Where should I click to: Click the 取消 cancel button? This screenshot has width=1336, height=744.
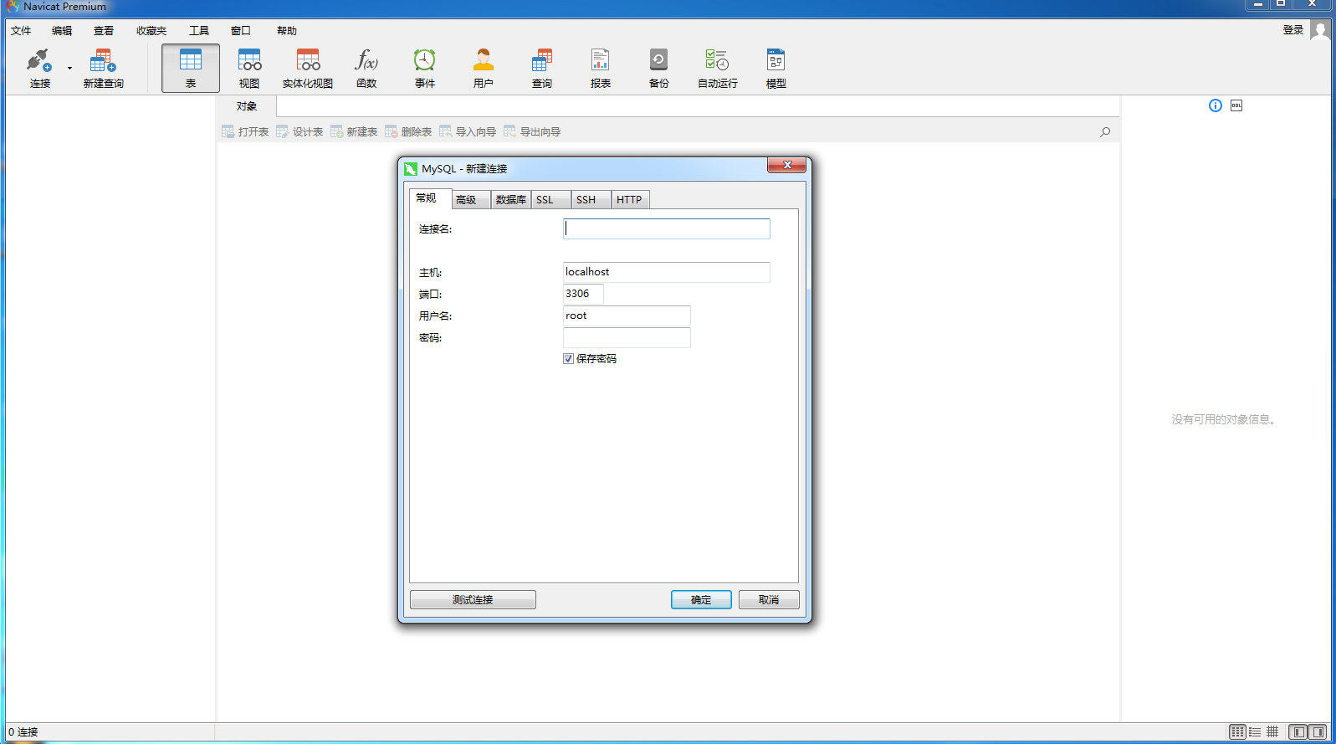click(769, 600)
